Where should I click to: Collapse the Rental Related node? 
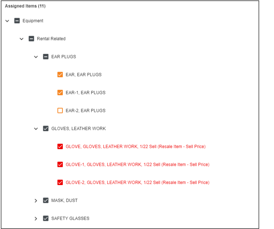[x=21, y=39]
